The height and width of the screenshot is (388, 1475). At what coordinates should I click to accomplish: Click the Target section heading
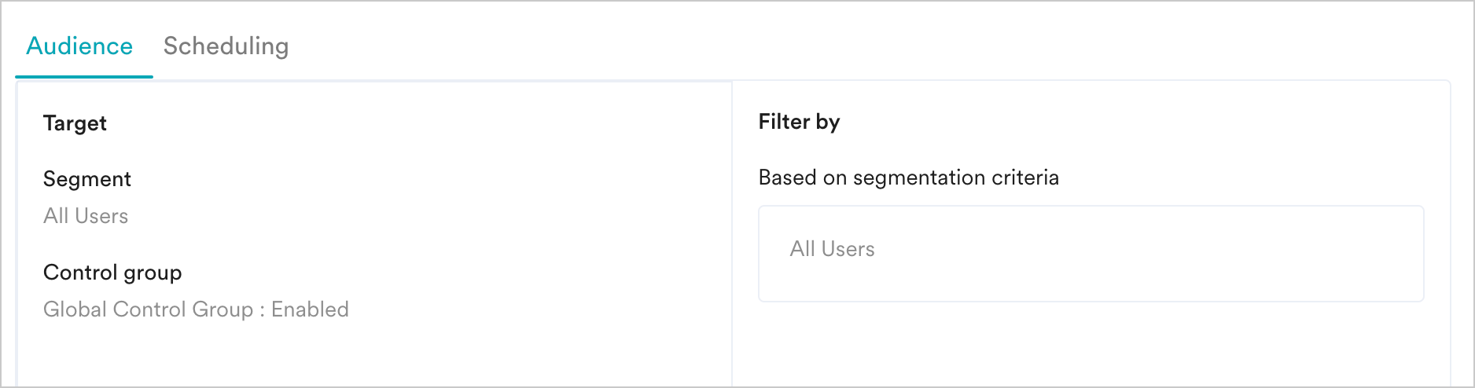[x=75, y=123]
